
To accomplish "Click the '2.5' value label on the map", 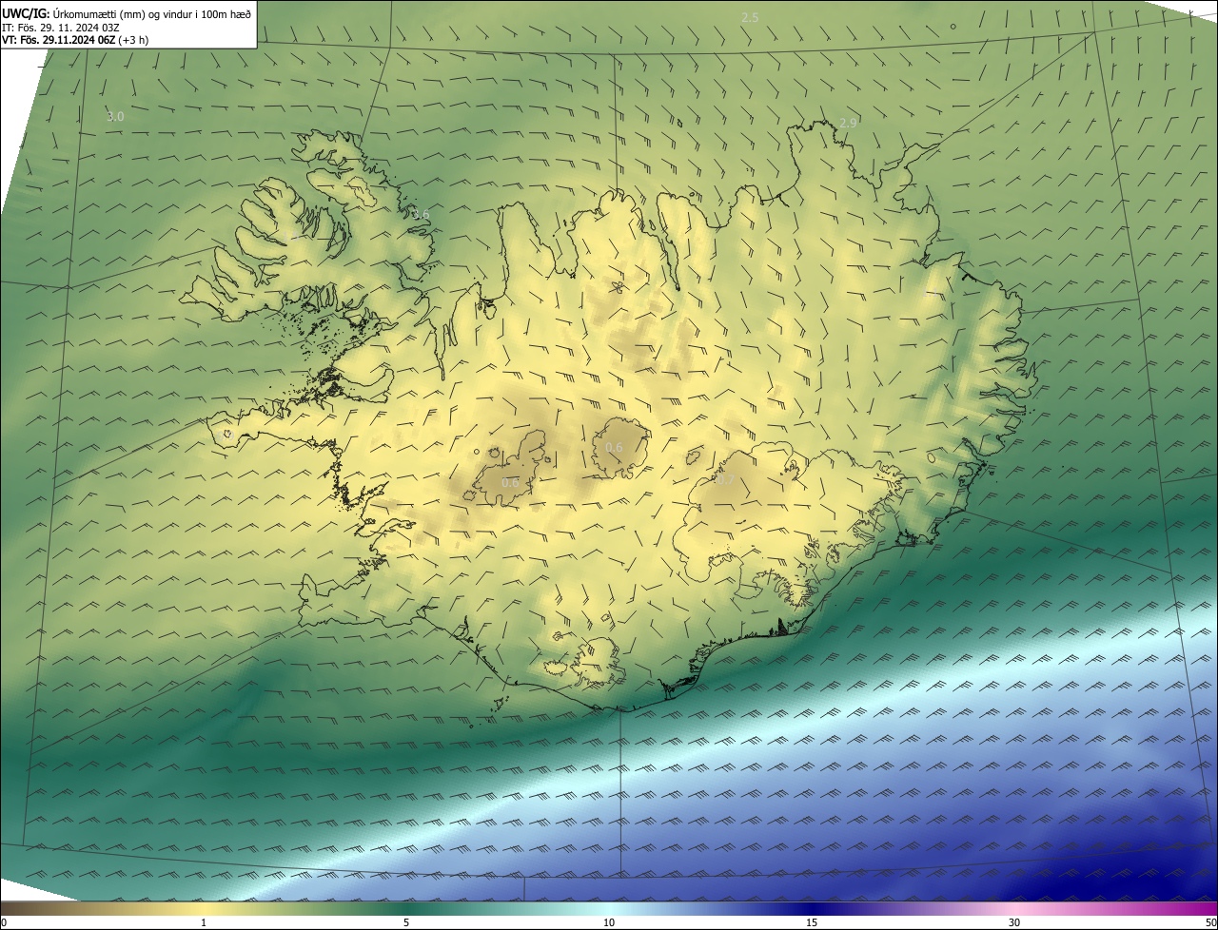I will [750, 18].
